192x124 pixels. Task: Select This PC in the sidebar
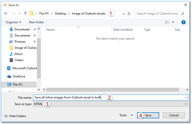[19, 85]
